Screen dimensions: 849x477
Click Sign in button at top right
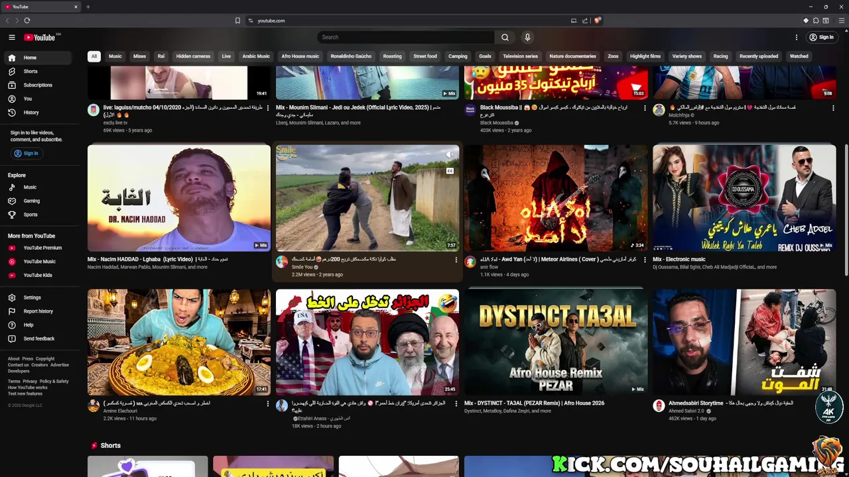(x=821, y=37)
